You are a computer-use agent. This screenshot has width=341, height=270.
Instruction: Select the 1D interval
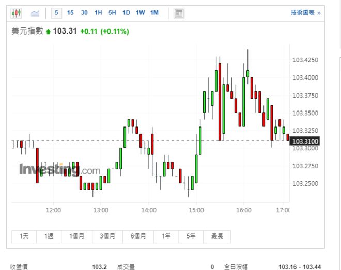click(x=126, y=13)
